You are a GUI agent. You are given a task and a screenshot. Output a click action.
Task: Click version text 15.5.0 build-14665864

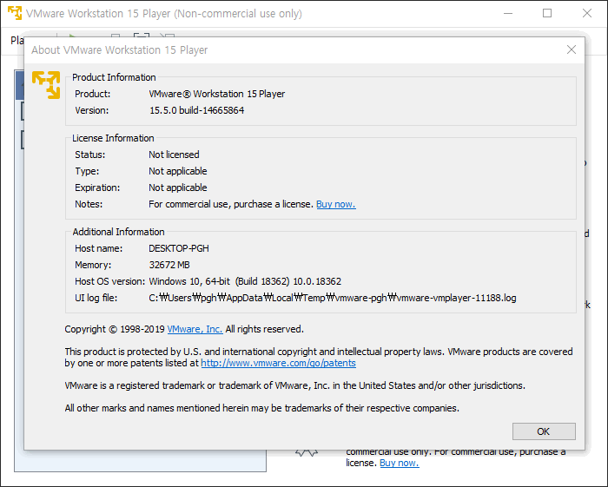[196, 110]
